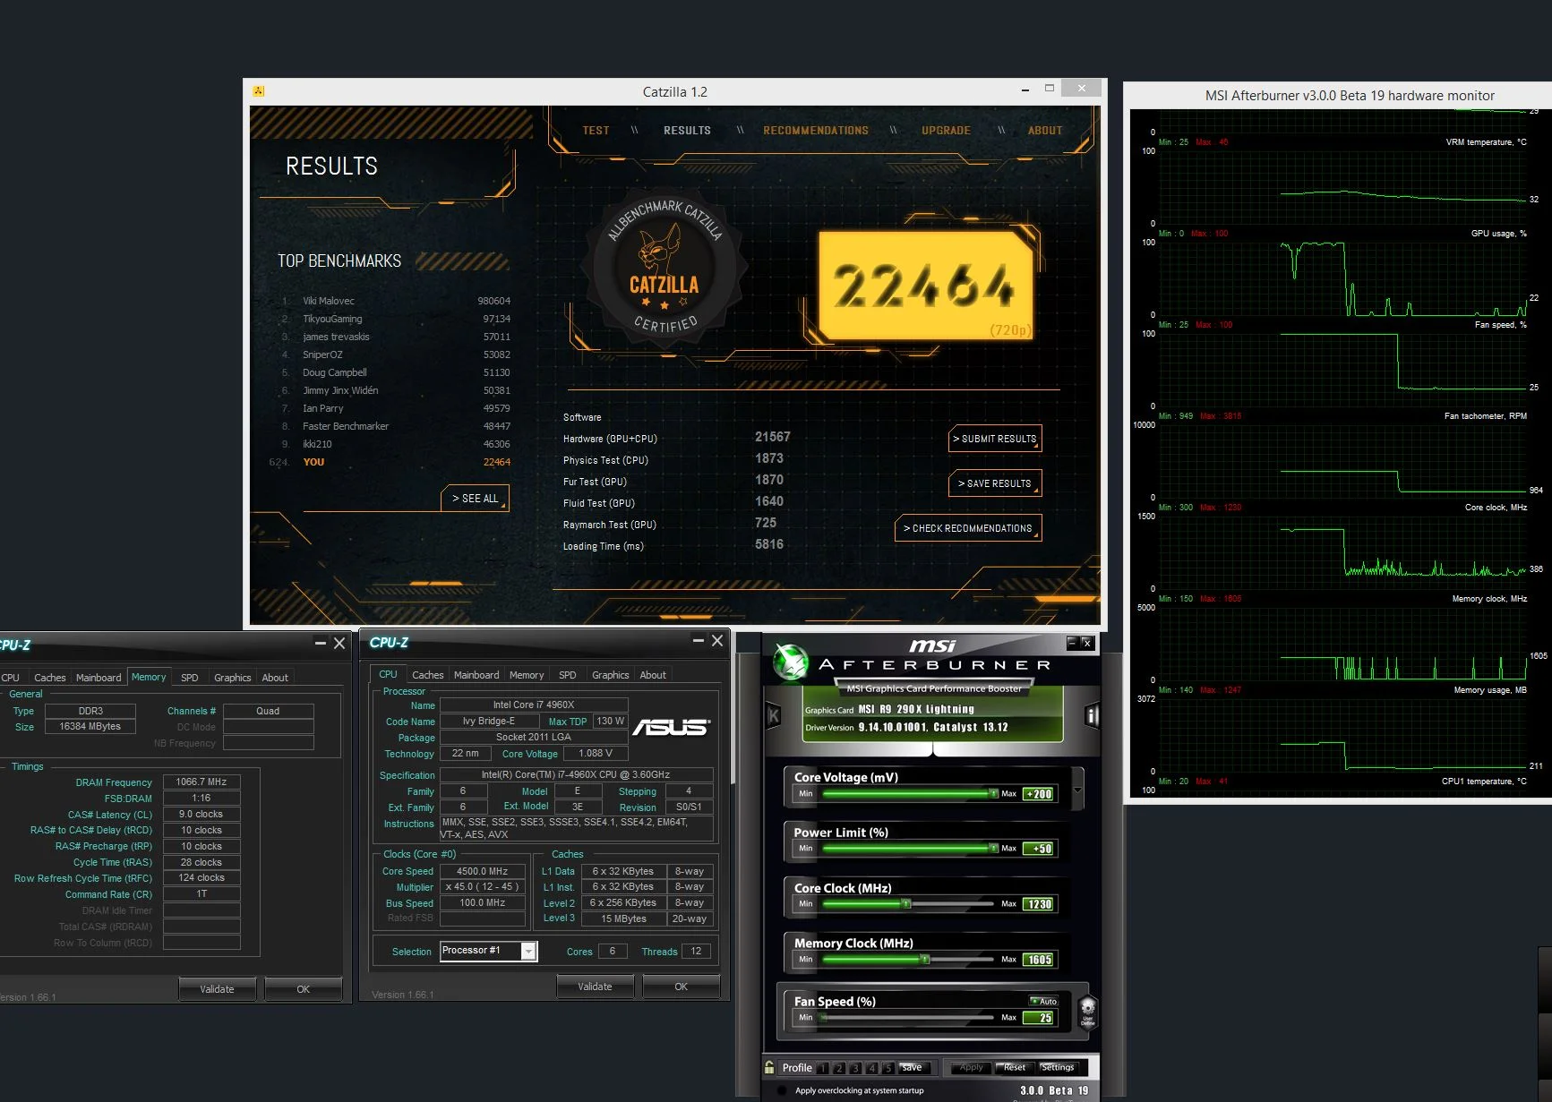Go to Catzilla Test tab
The image size is (1552, 1102).
point(596,131)
